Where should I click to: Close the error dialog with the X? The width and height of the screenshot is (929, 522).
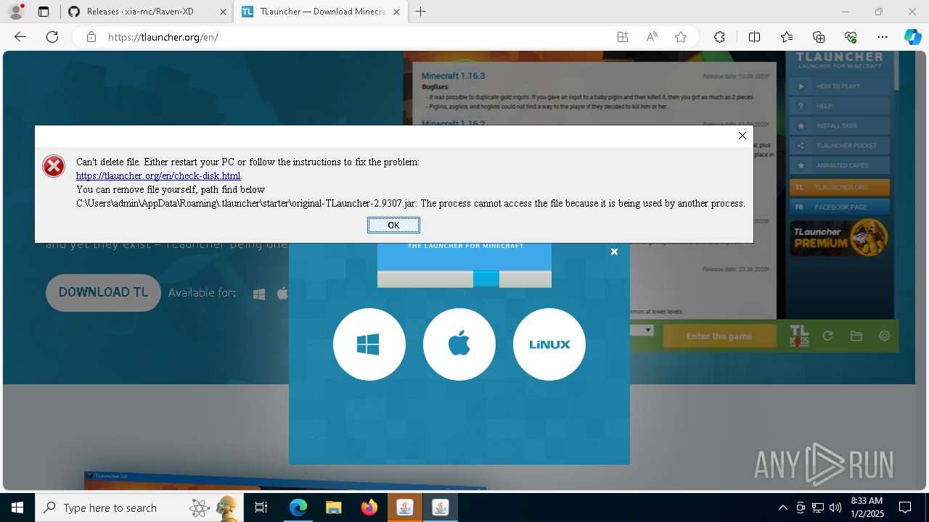tap(742, 136)
